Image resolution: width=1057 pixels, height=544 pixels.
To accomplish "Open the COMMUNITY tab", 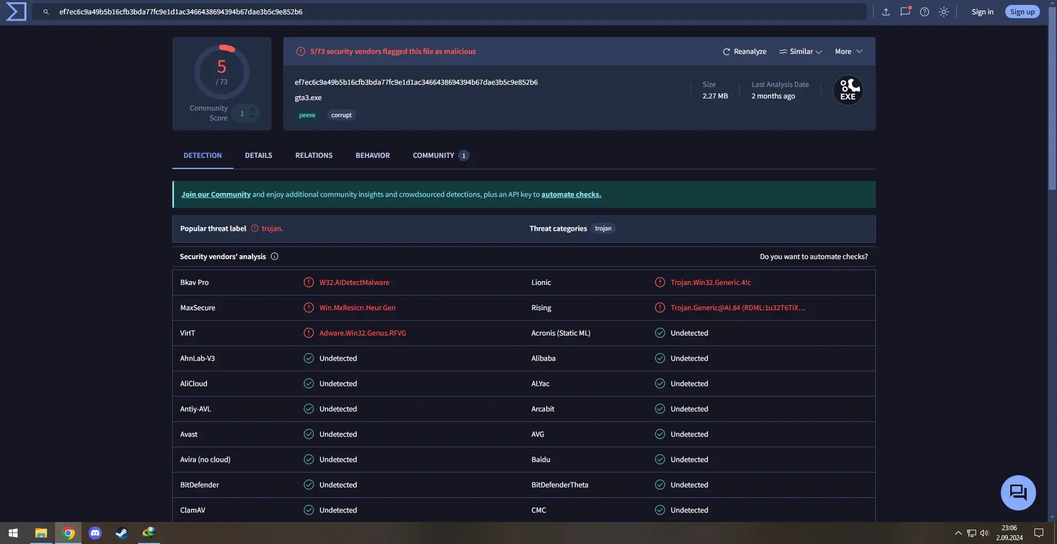I will 440,156.
